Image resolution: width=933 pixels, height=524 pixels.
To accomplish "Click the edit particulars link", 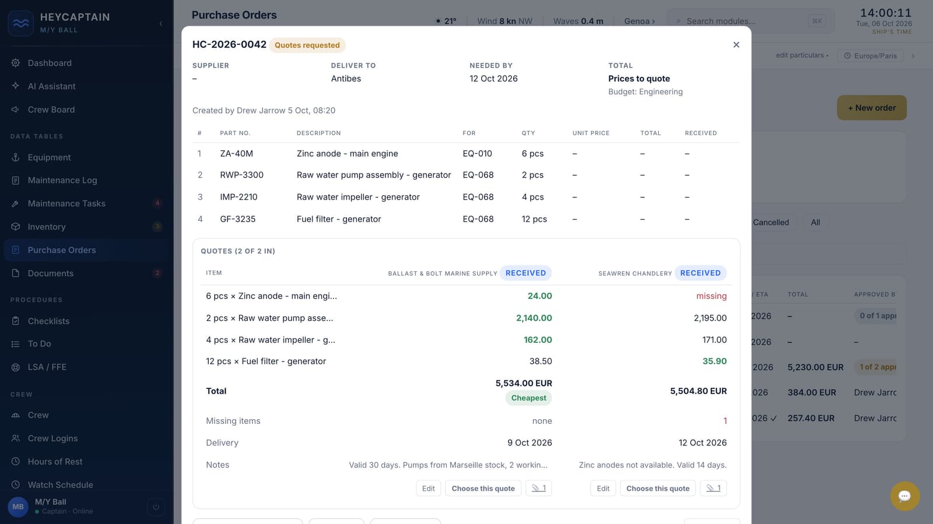I will click(x=802, y=55).
